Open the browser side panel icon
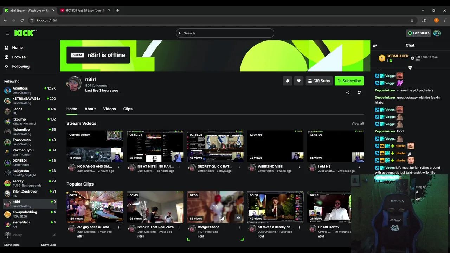 click(424, 20)
